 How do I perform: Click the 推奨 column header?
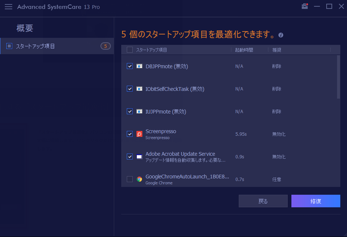click(277, 50)
